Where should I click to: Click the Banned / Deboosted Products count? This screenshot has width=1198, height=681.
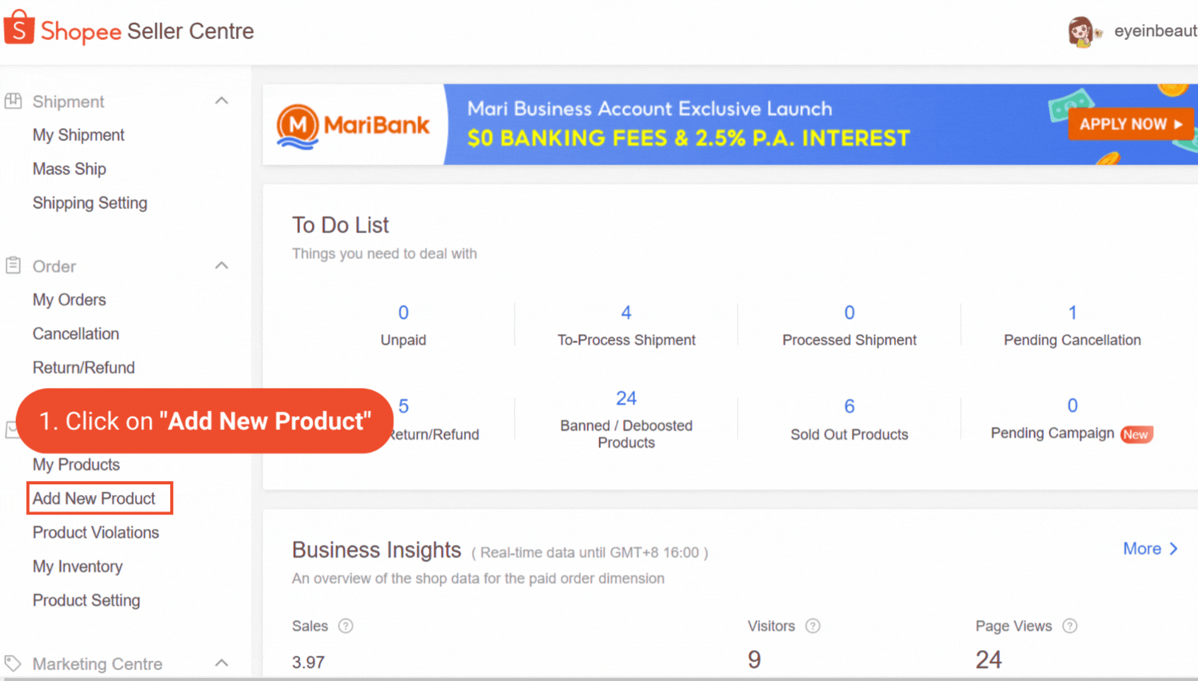[x=626, y=398]
